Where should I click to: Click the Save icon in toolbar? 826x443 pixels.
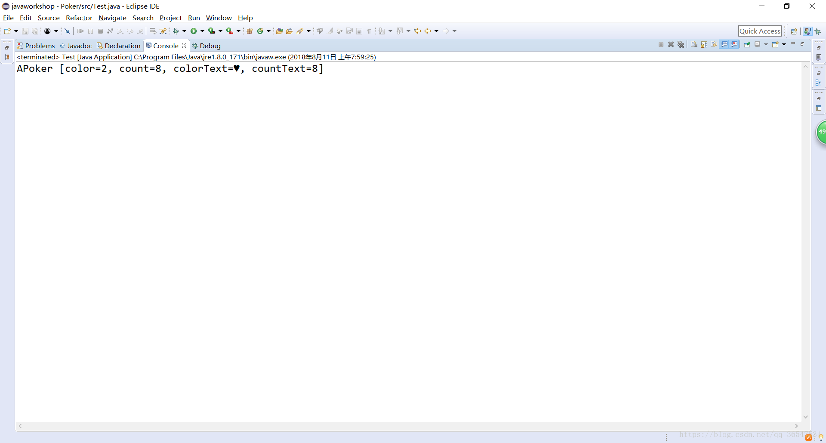coord(25,31)
